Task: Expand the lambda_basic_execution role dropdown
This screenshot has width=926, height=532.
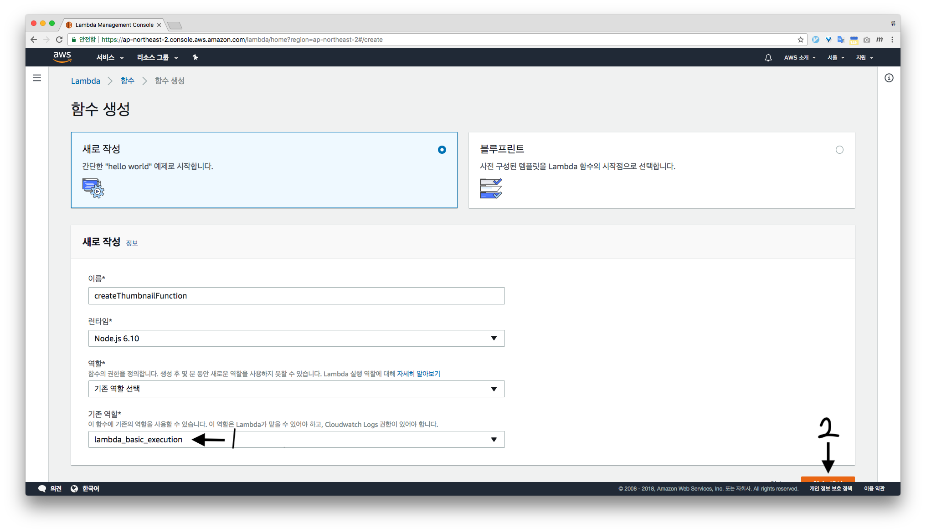Action: point(494,440)
